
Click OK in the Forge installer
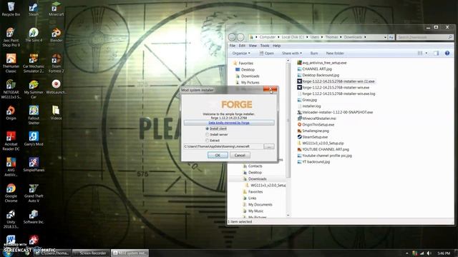(x=218, y=156)
